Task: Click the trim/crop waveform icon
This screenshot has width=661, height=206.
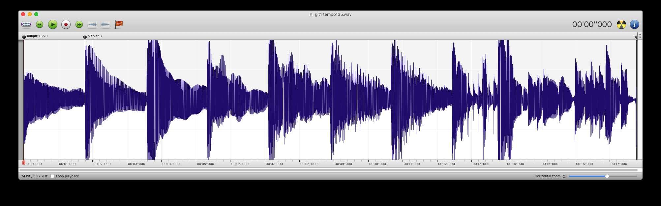Action: (26, 24)
